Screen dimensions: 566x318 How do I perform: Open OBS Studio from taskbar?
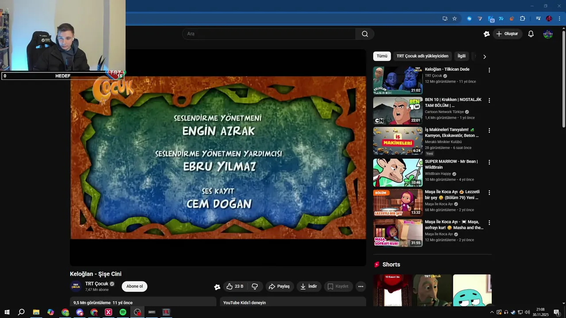(x=138, y=312)
